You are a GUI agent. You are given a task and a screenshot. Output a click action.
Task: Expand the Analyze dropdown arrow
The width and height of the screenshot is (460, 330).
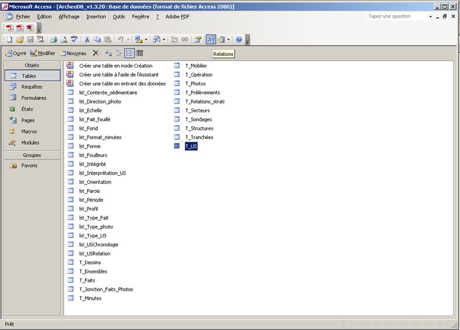[x=164, y=40]
